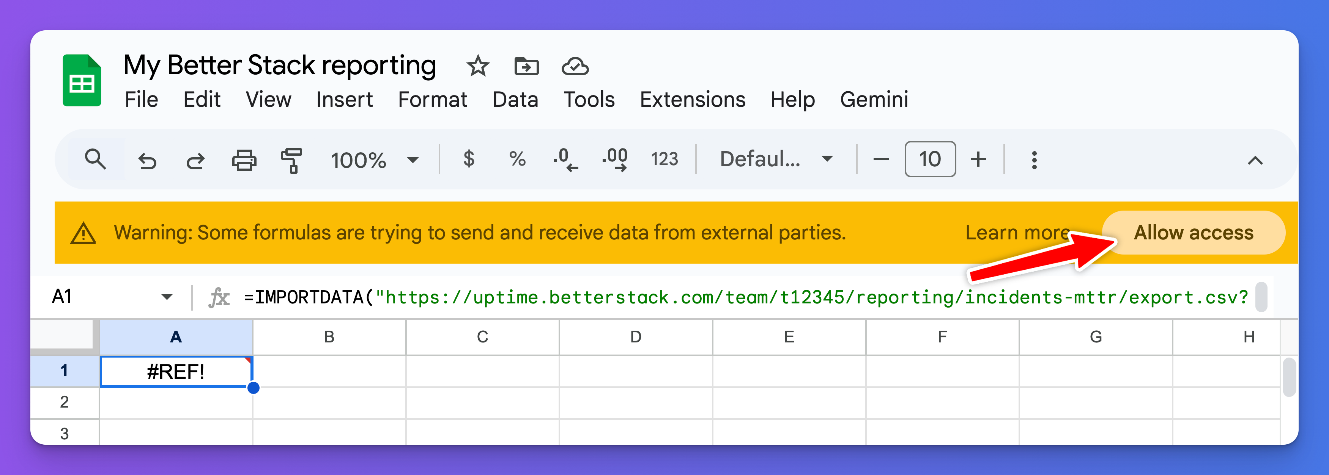Decrease decimal places in selection
Viewport: 1329px width, 475px height.
(x=564, y=159)
